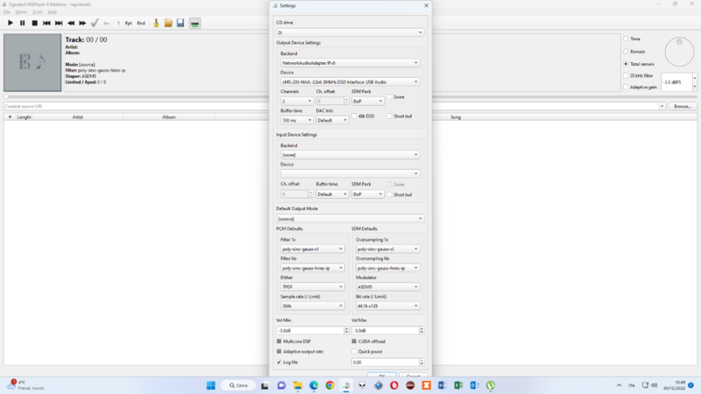Open the CD drive dropdown
Viewport: 701px width, 394px height.
coord(350,32)
